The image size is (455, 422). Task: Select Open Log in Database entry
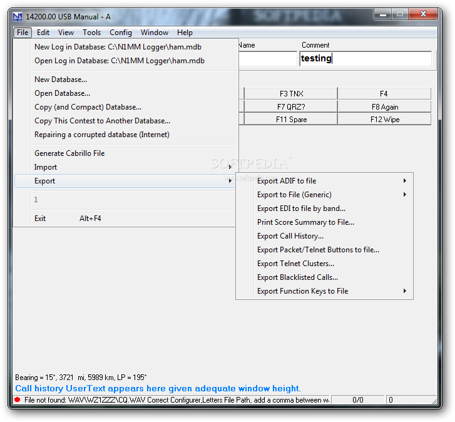[125, 61]
